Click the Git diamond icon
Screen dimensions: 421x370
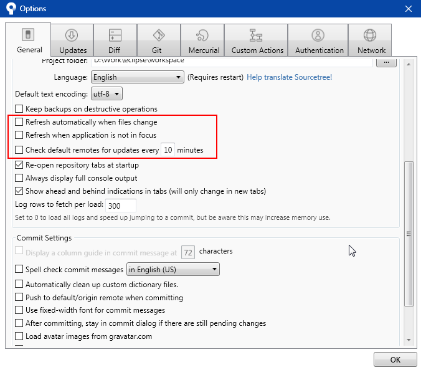(x=159, y=35)
